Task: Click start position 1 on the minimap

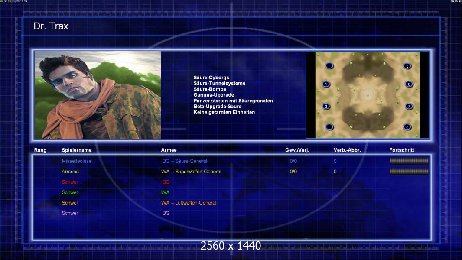Action: point(326,84)
